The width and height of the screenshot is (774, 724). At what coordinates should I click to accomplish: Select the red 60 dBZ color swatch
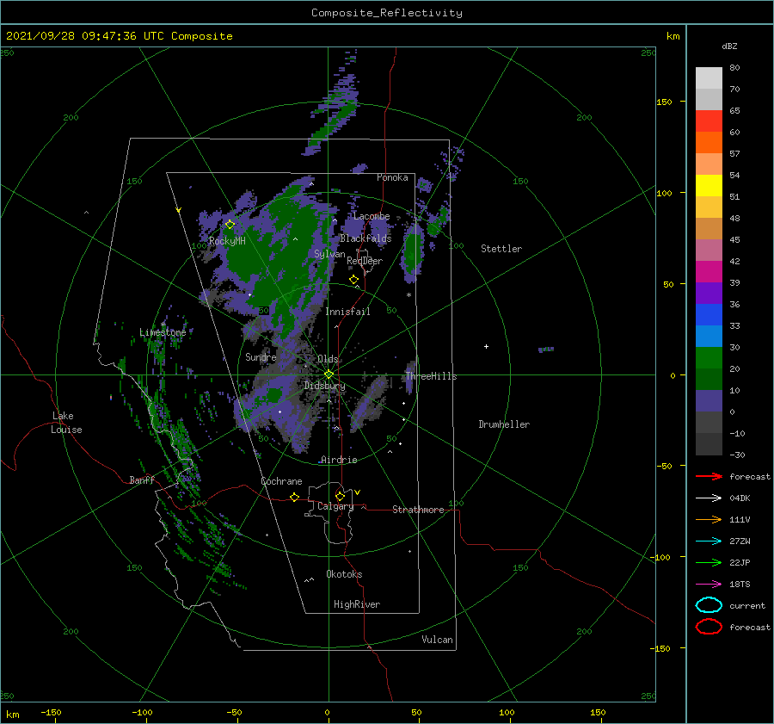709,121
